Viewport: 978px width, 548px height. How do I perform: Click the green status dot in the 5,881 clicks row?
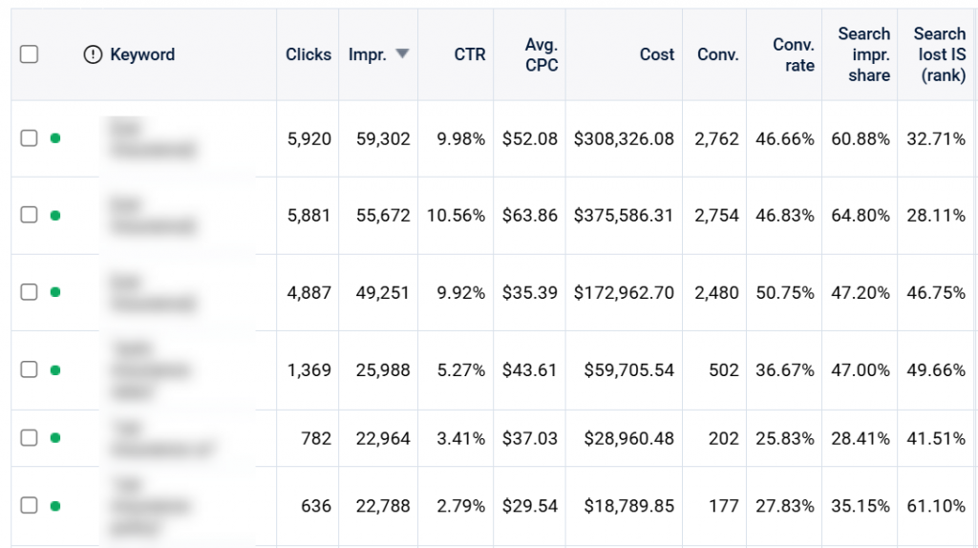pyautogui.click(x=55, y=215)
